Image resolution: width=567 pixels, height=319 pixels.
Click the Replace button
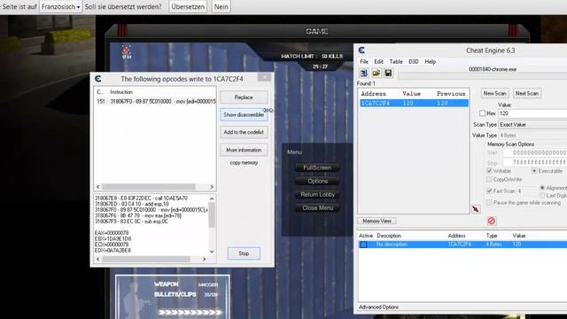(244, 97)
